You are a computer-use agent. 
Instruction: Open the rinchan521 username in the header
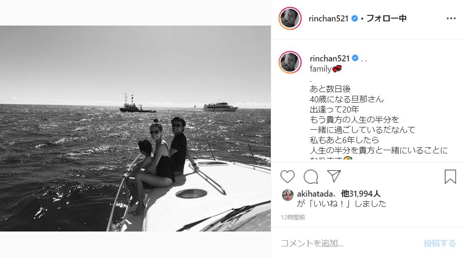click(328, 19)
